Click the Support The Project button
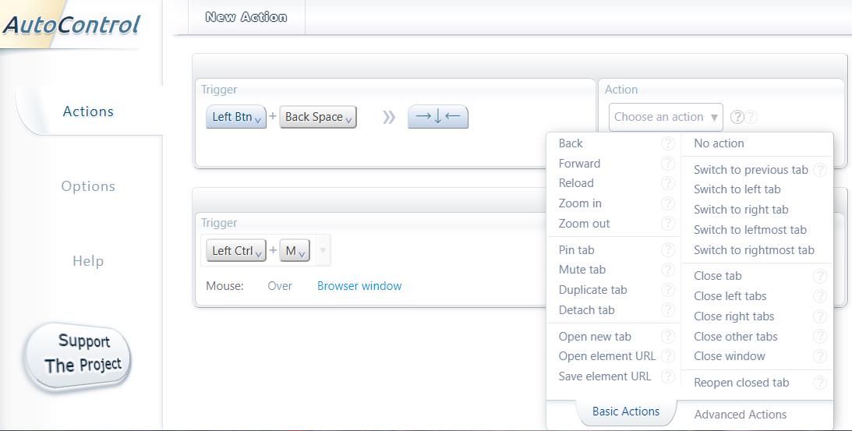 click(x=79, y=356)
